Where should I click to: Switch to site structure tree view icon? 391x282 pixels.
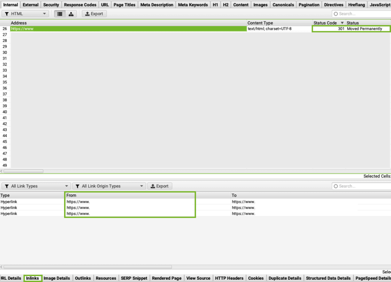(71, 14)
